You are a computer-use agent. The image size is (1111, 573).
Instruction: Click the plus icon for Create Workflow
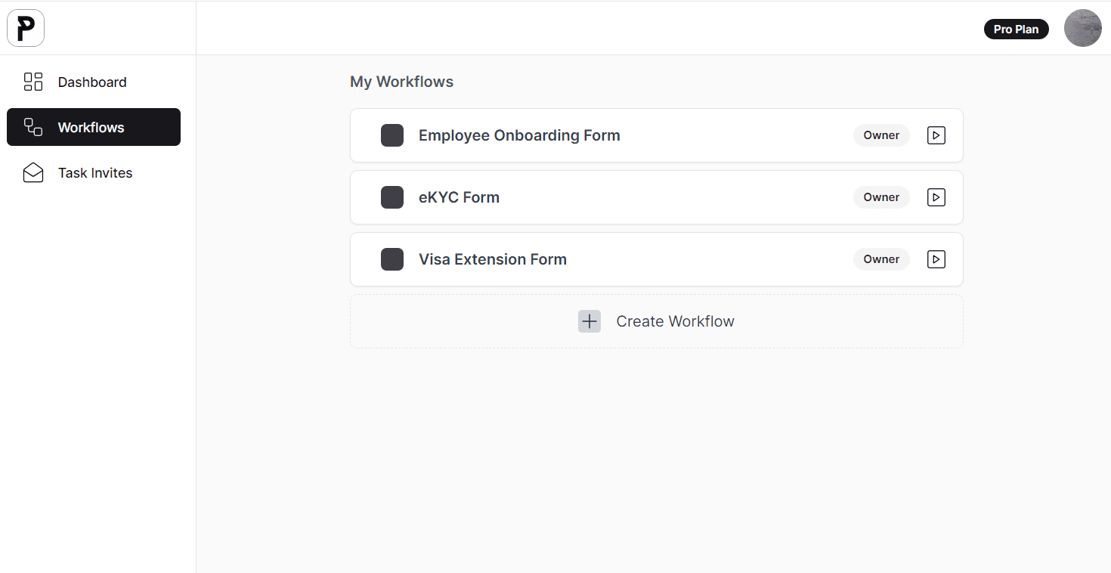pos(590,321)
